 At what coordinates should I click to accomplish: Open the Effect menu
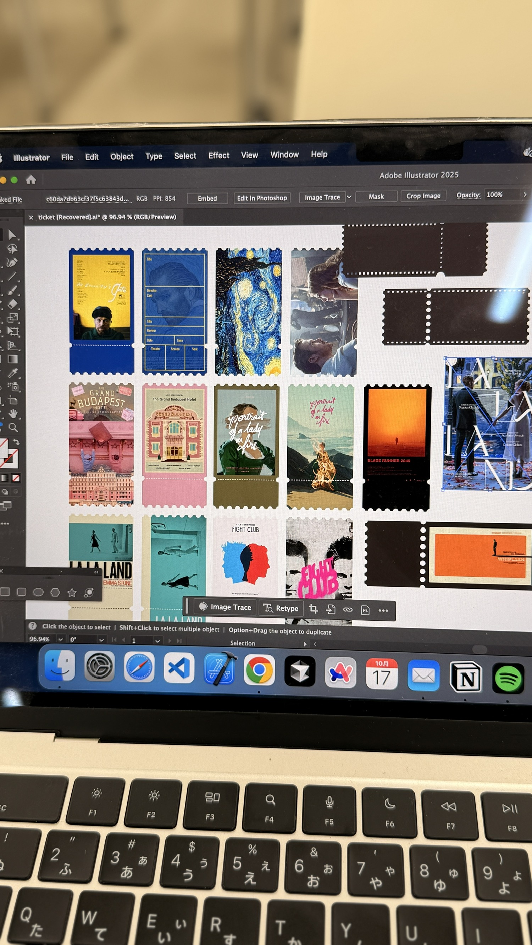pyautogui.click(x=219, y=156)
